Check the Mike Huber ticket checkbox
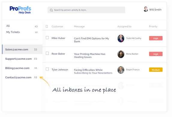This screenshot has height=117, width=172. coord(47,37)
